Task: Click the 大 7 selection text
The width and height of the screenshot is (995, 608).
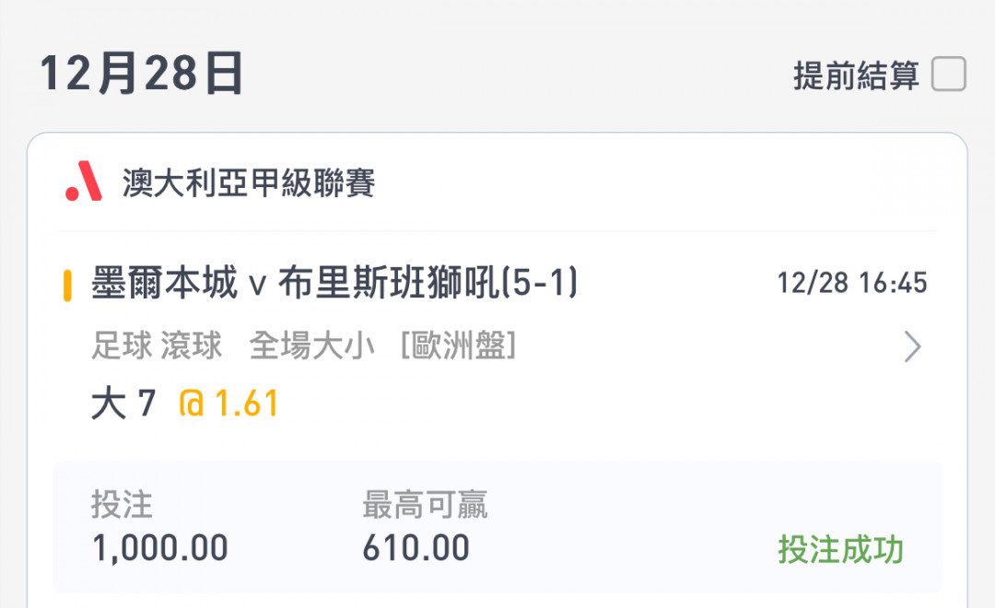Action: point(123,403)
